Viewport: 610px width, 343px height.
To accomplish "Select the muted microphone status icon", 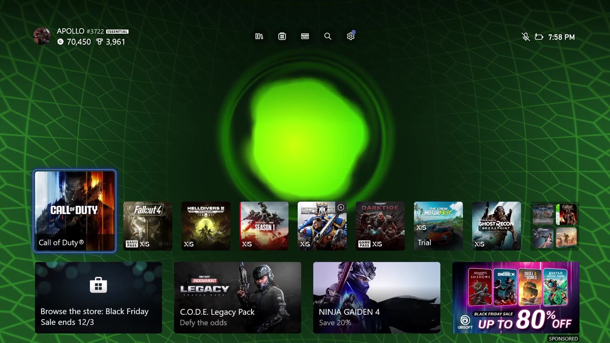I will coord(526,37).
